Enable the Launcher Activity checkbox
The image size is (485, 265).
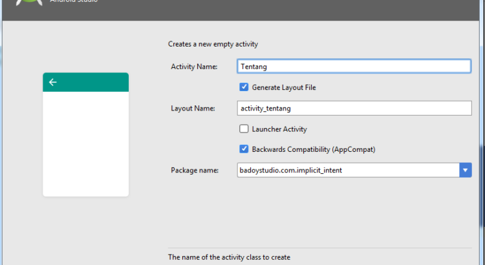[x=244, y=129]
